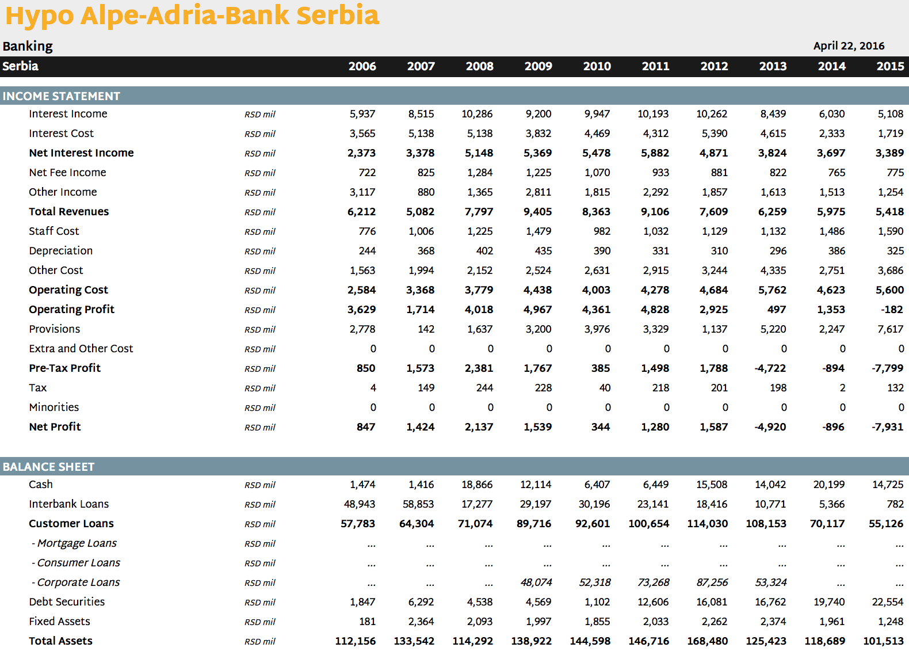
Task: Select the "Minorities" row label
Action: click(54, 408)
